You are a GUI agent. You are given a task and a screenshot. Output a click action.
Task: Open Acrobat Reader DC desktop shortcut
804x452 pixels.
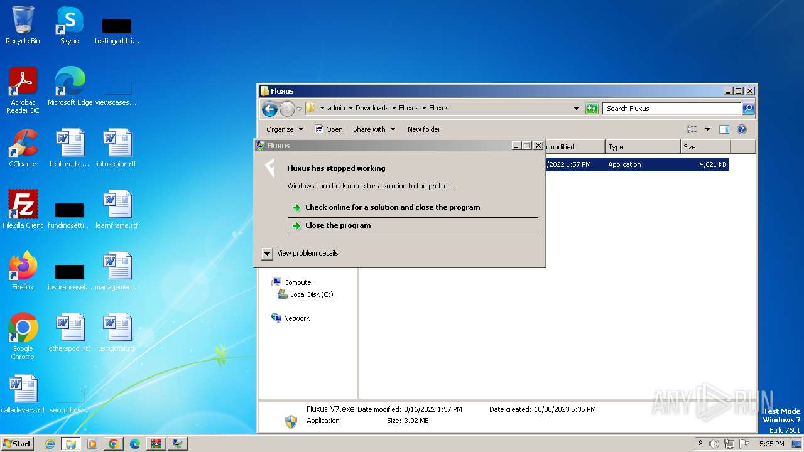[23, 82]
